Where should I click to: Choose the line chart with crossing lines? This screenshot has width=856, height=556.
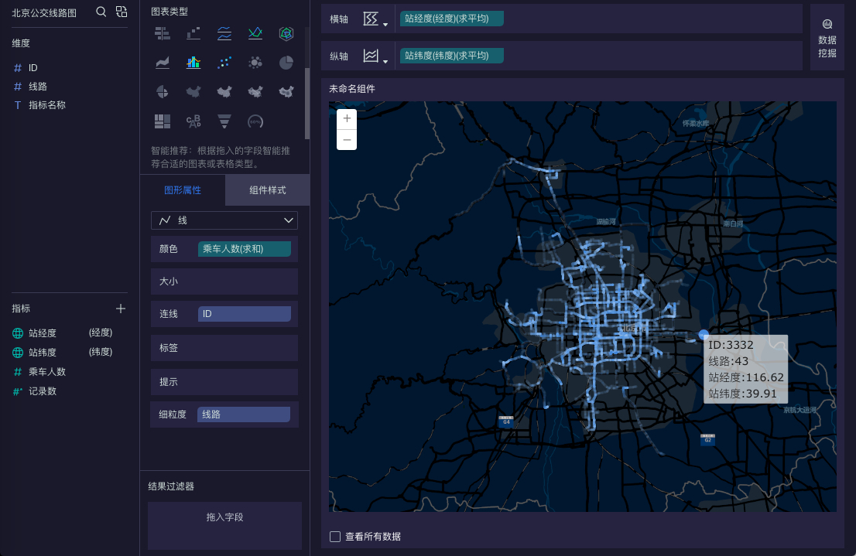click(255, 33)
